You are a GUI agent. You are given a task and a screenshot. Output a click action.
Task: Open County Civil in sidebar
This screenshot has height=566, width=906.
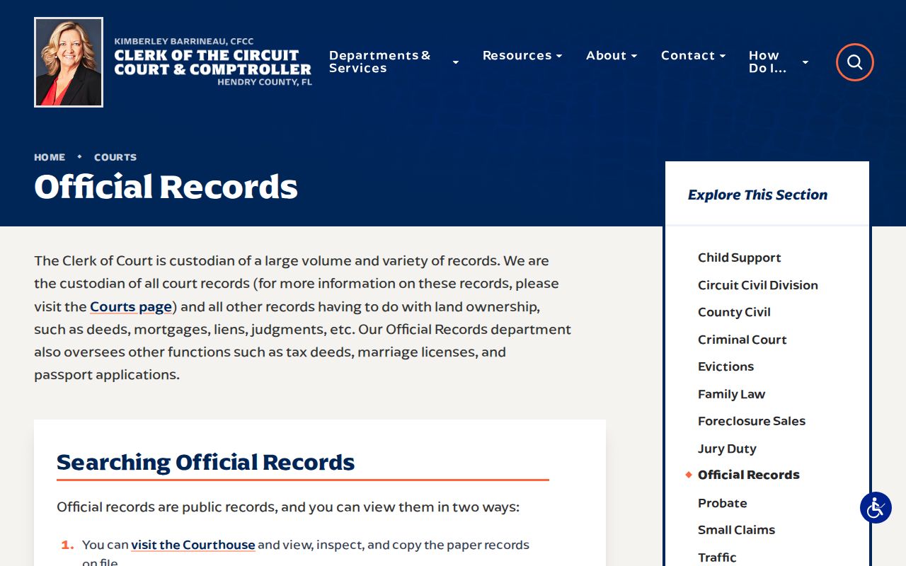point(734,312)
